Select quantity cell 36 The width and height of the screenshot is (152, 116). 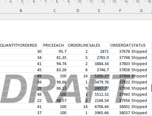[21, 82]
